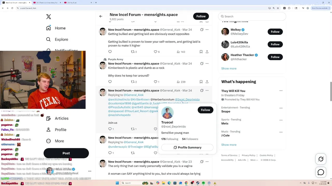Like the 'Getting bullied' post
This screenshot has width=332, height=186.
(x=157, y=52)
